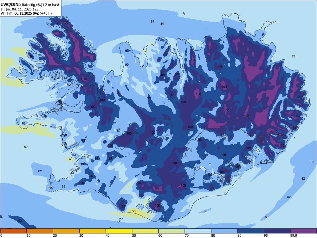Screen dimensions: 317x238
Task: Click the '30' legend tick label
Action: coord(81,235)
